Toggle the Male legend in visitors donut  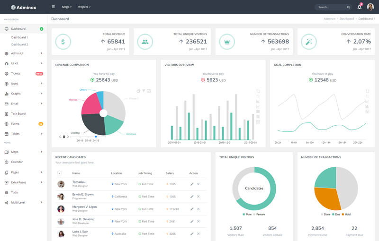(x=246, y=215)
